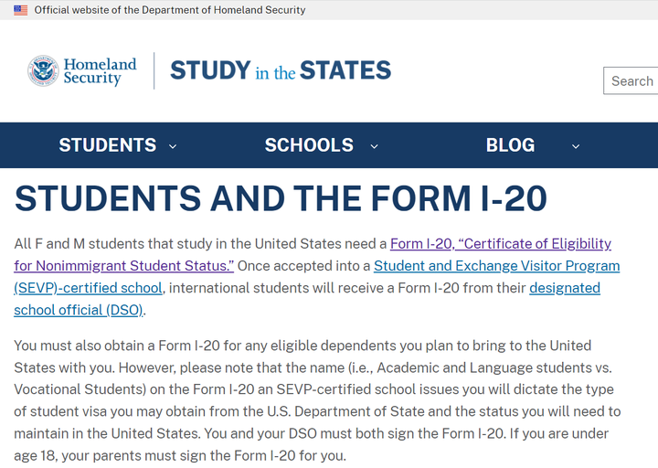The width and height of the screenshot is (658, 468).
Task: Click the Students and the Form I-20 heading
Action: click(x=281, y=198)
